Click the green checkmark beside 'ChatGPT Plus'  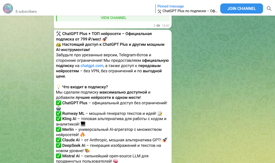click(59, 103)
